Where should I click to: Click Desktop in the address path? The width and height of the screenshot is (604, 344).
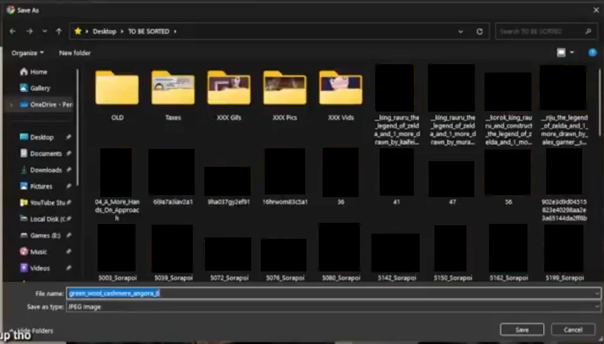pyautogui.click(x=104, y=31)
